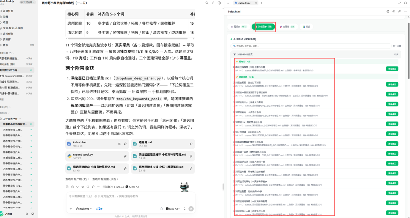
Task: Click the plus attachment icon in chat input
Action: [71, 209]
